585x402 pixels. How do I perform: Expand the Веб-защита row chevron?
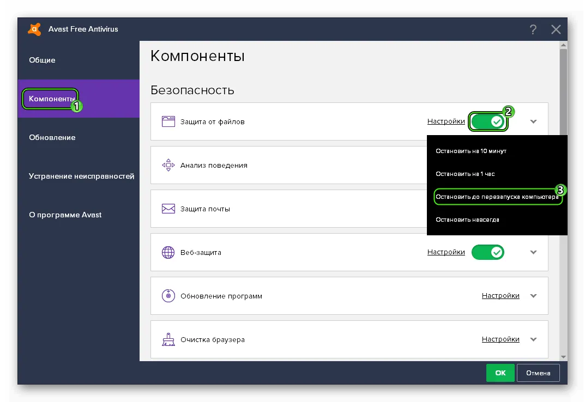pyautogui.click(x=533, y=252)
